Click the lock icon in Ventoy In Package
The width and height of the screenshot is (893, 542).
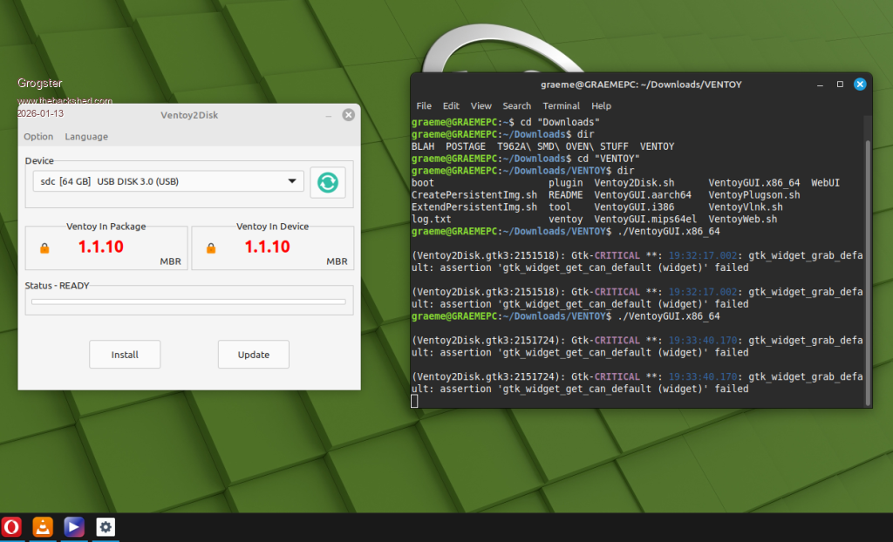tap(44, 248)
